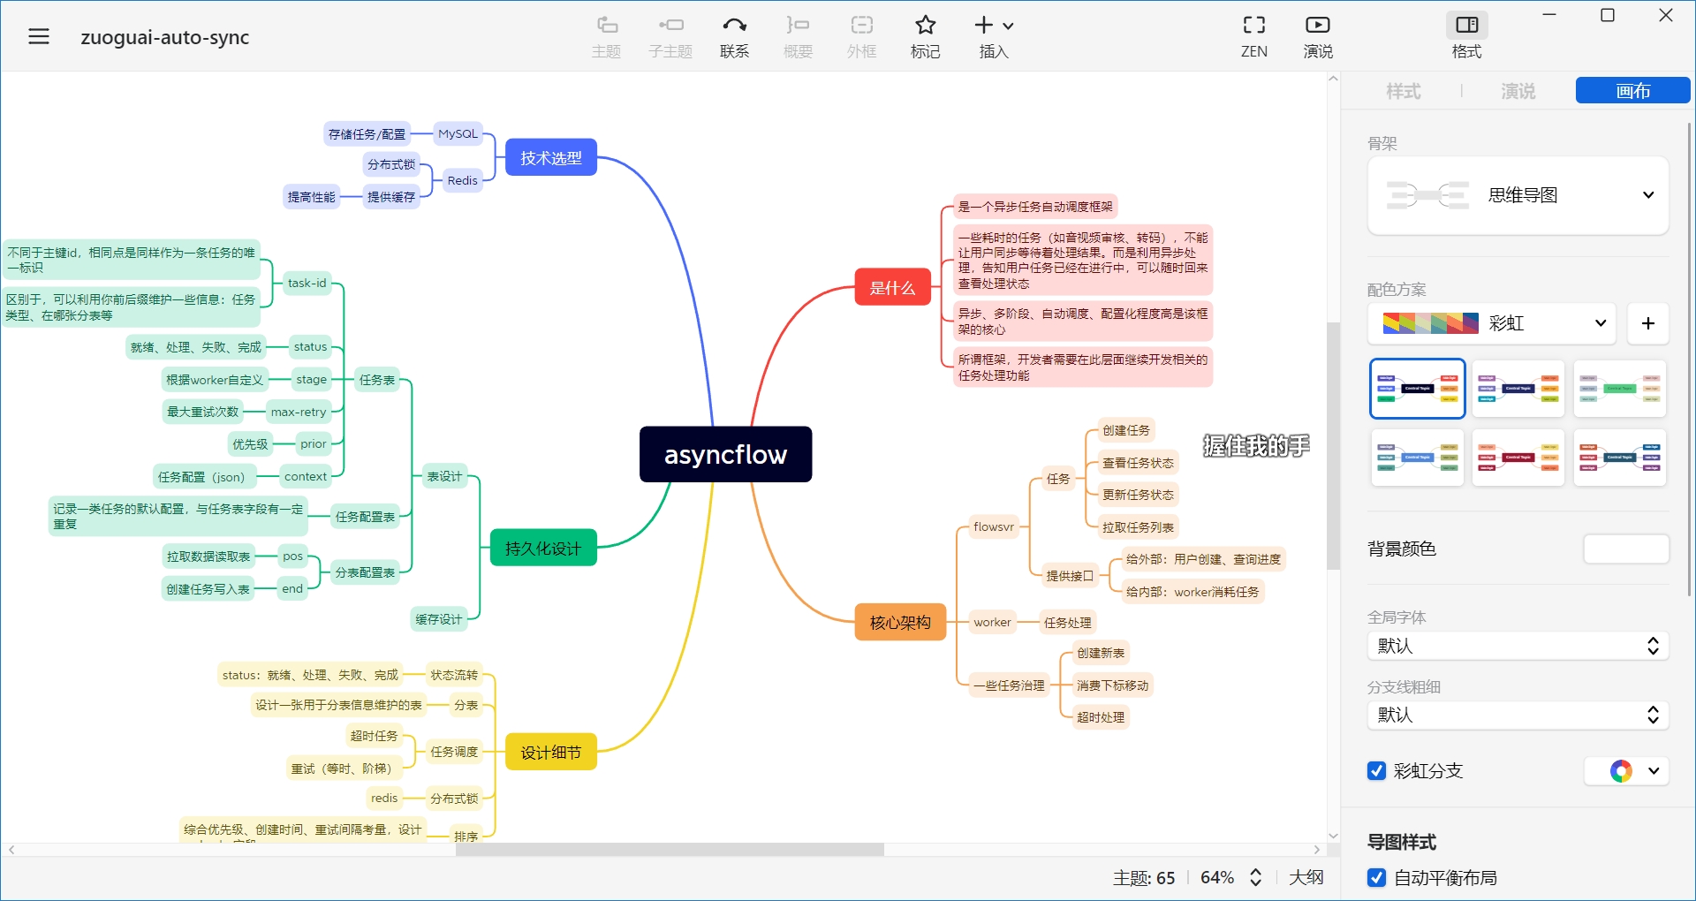Click the horizontal canvas scrollbar

tap(670, 850)
